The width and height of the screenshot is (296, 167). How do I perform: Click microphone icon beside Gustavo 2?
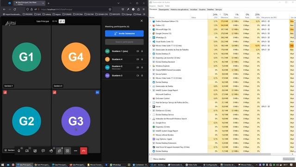(142, 67)
